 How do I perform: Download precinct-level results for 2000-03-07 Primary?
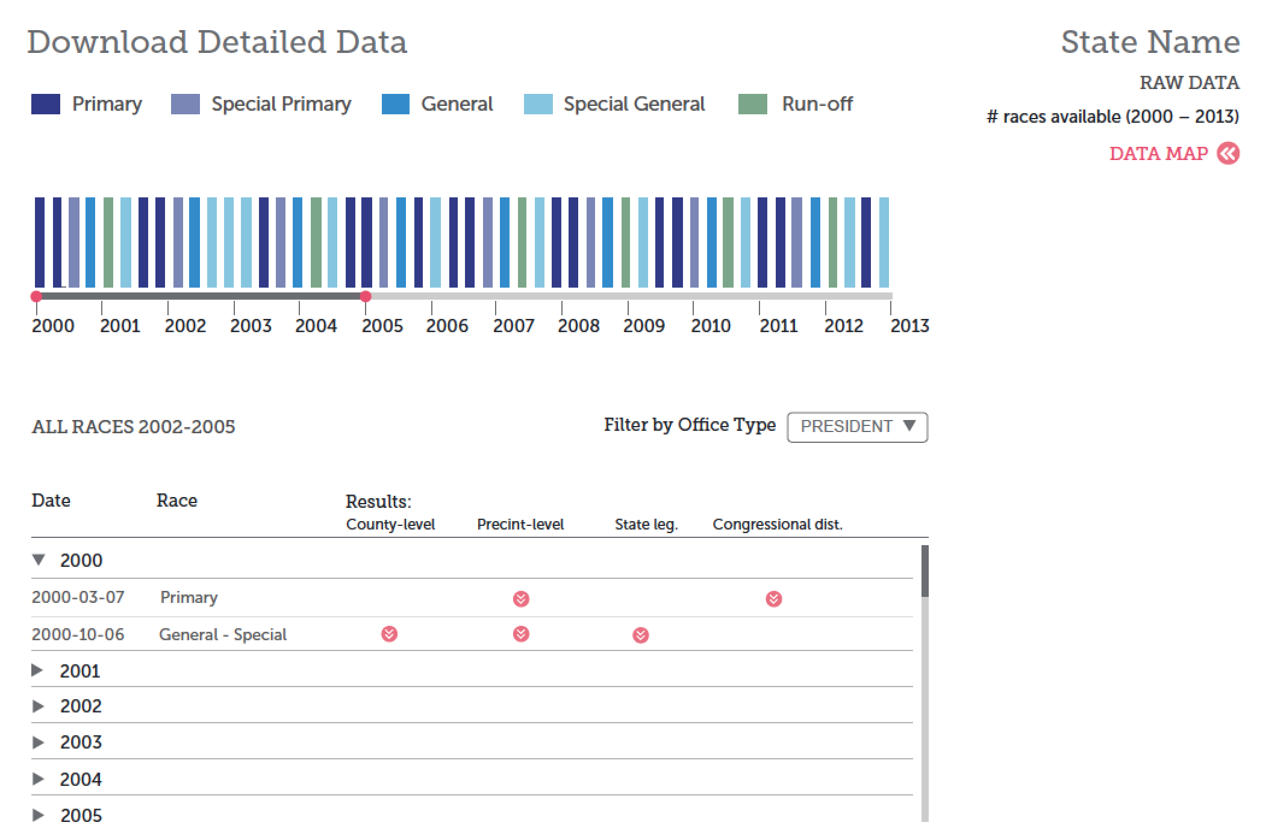[521, 599]
